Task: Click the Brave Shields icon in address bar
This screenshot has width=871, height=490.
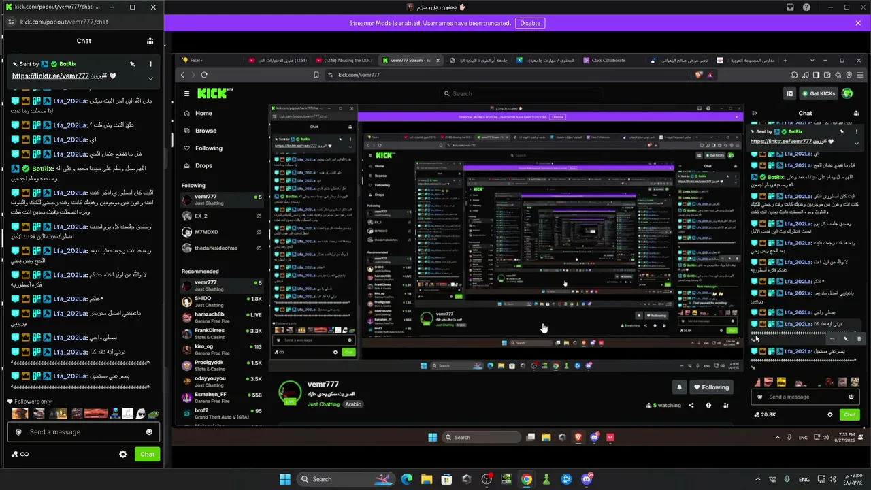Action: 699,75
